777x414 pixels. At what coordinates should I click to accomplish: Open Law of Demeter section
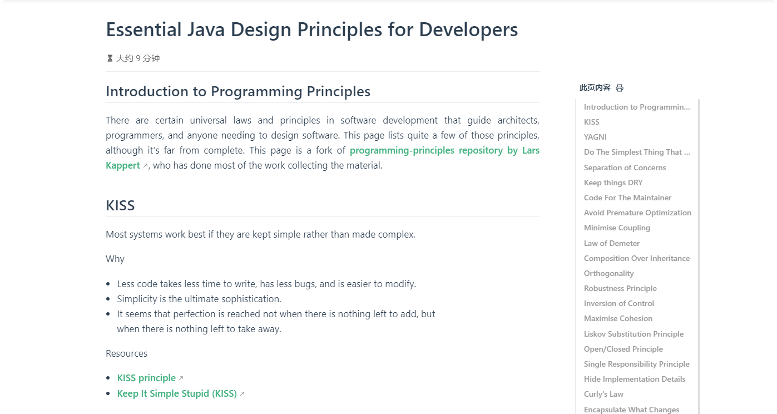click(x=612, y=243)
